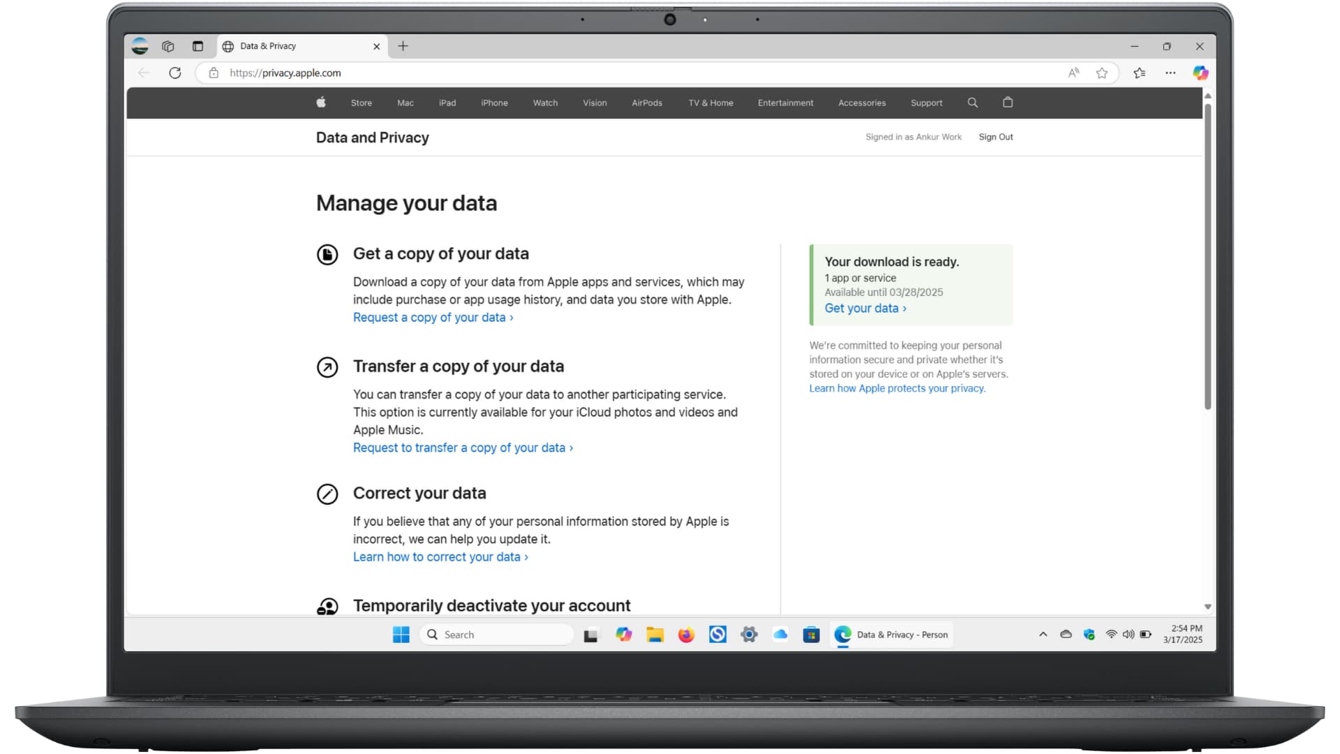Open the Windows Security tray icon

(1089, 635)
